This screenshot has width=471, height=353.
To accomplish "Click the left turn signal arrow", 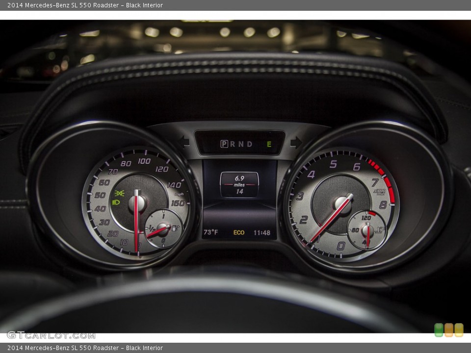I will pos(184,142).
